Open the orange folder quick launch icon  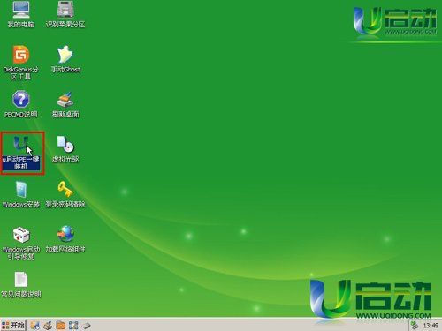[x=61, y=326]
